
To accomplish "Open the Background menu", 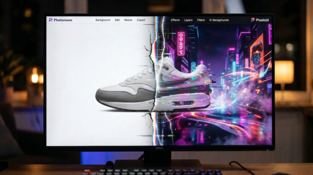I will pos(103,20).
